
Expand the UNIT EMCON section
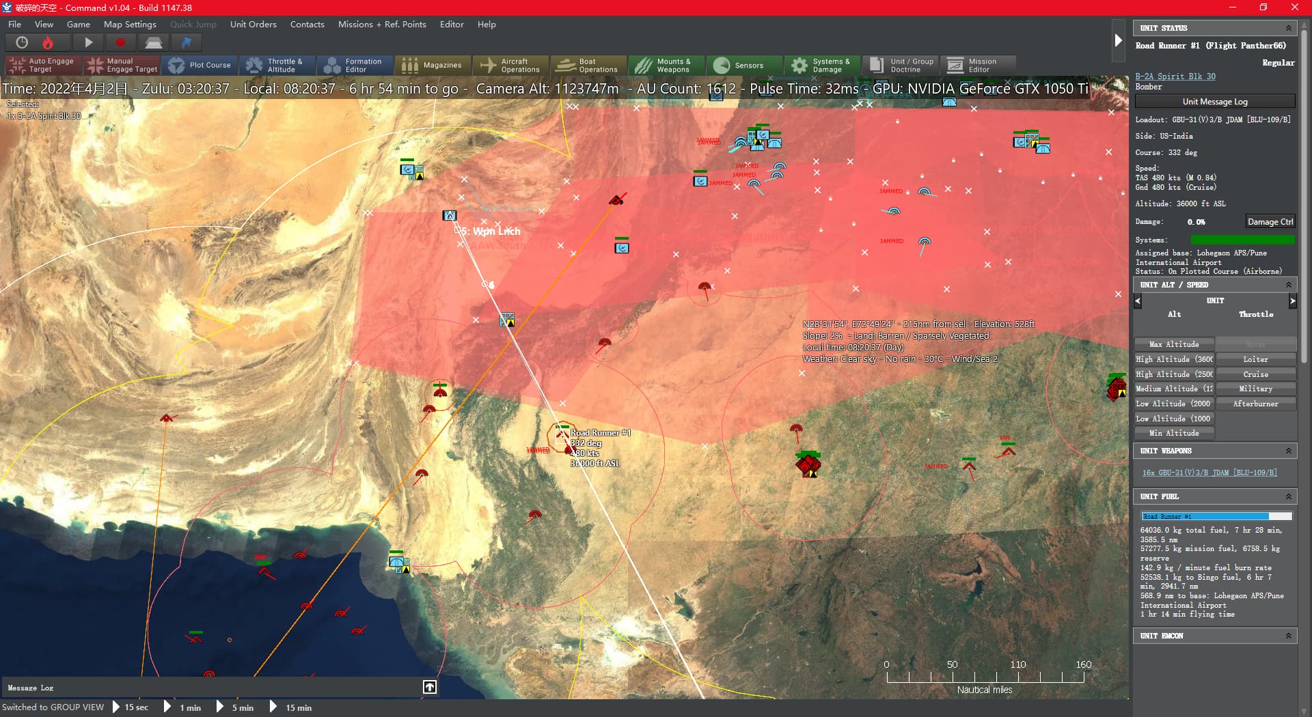pyautogui.click(x=1288, y=636)
